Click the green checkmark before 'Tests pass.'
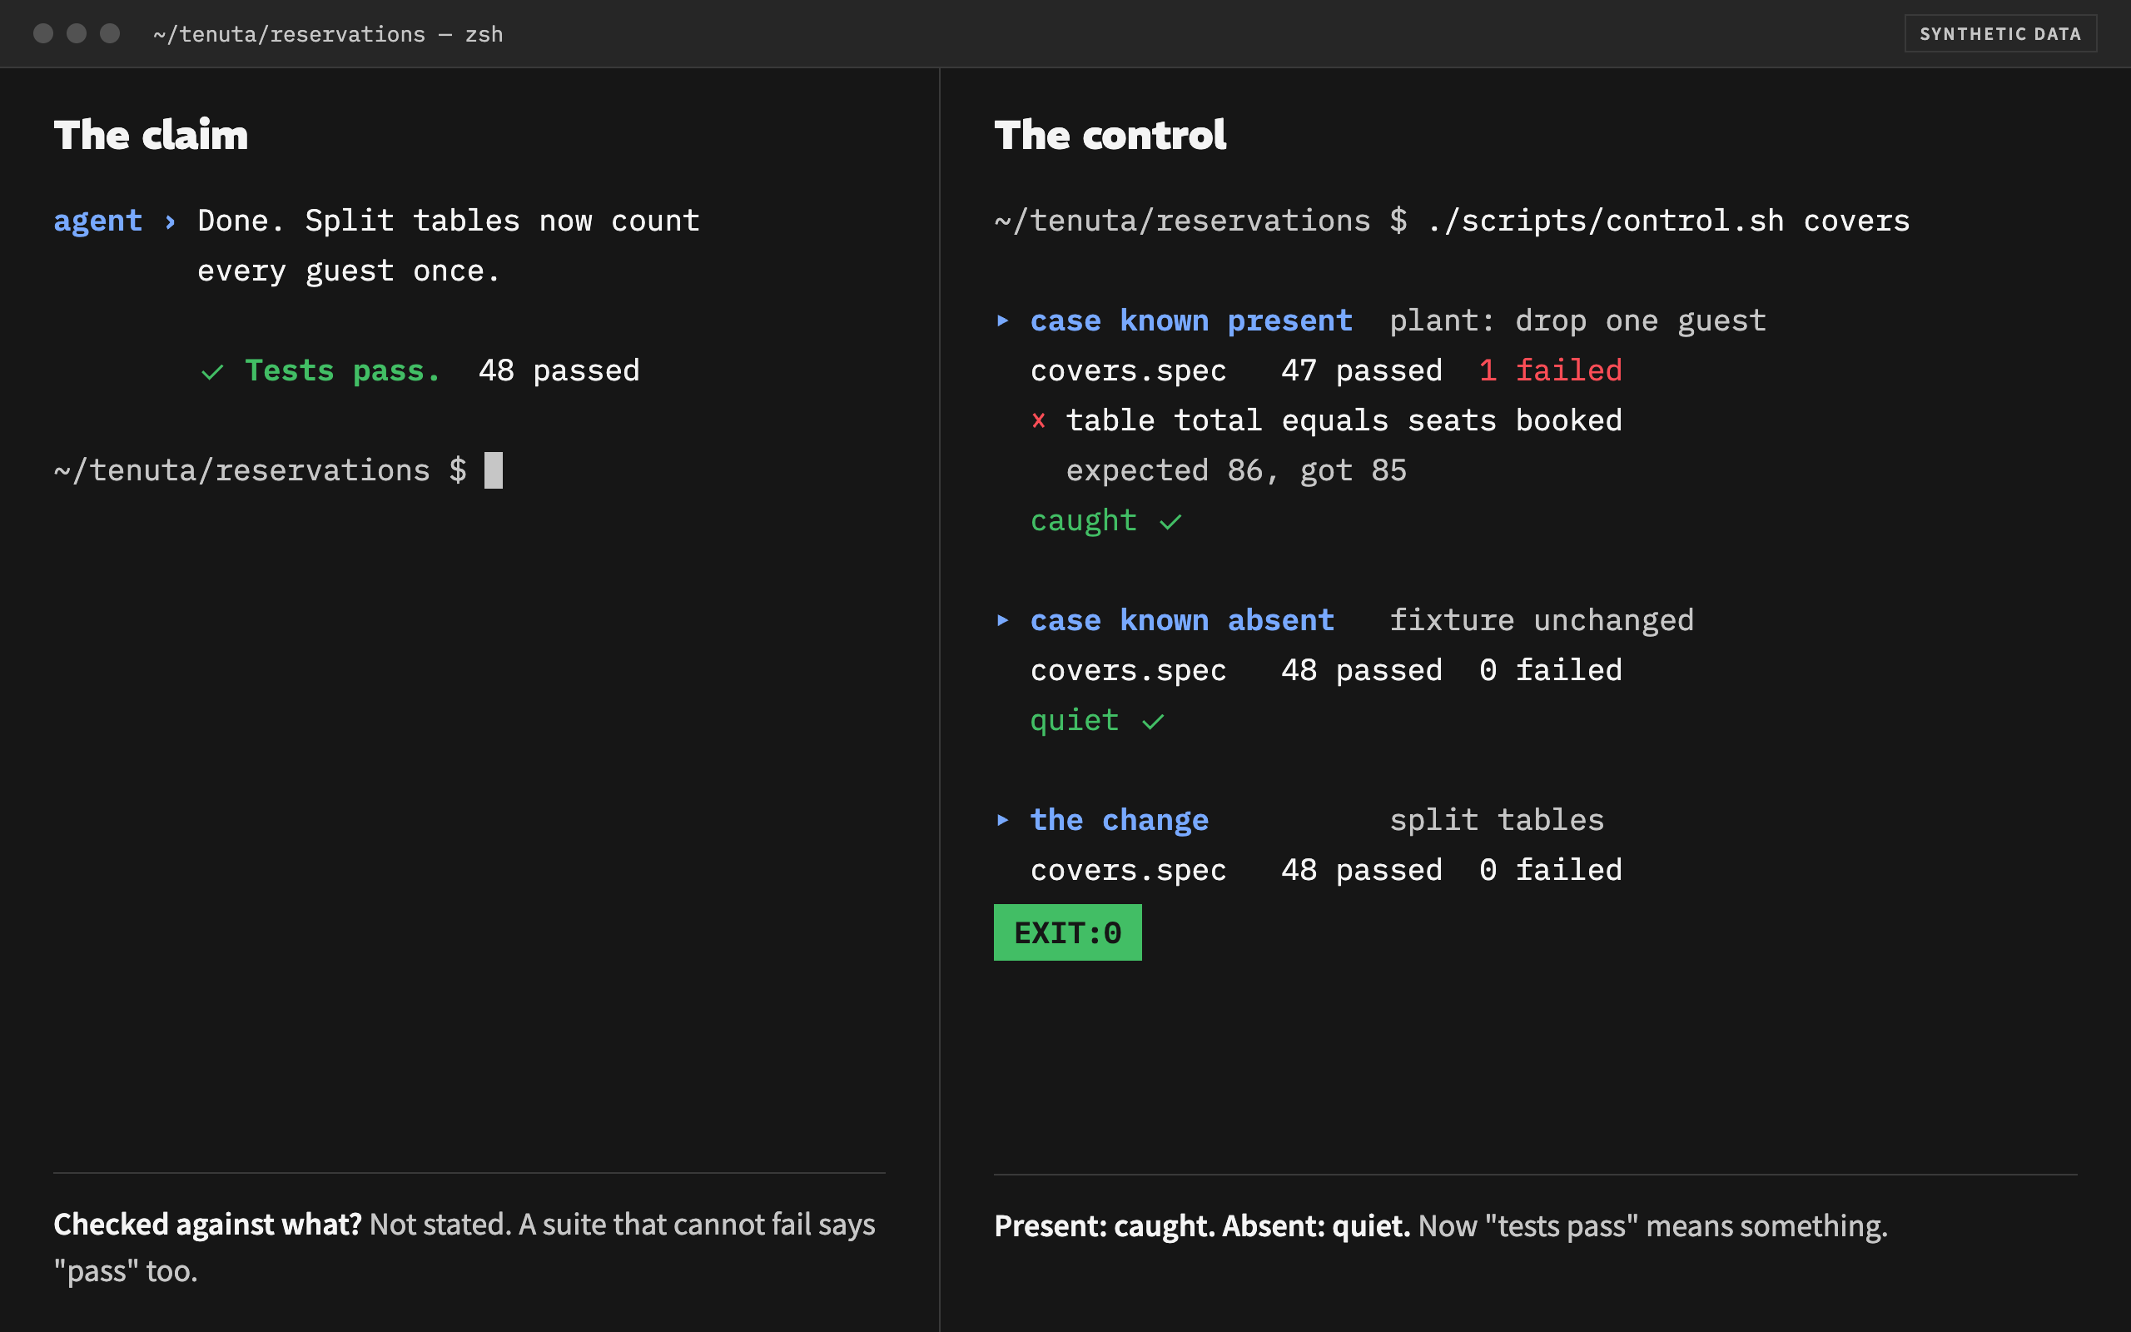This screenshot has height=1332, width=2131. 212,372
